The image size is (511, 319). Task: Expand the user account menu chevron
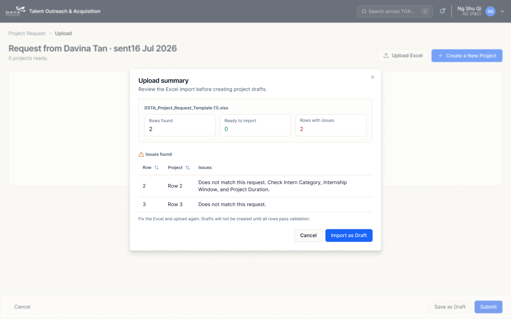(x=502, y=11)
